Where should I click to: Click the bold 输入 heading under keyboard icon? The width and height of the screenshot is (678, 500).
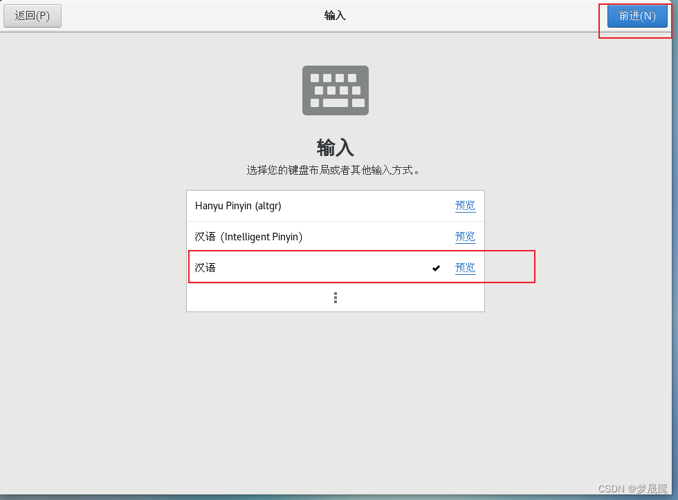click(x=335, y=148)
